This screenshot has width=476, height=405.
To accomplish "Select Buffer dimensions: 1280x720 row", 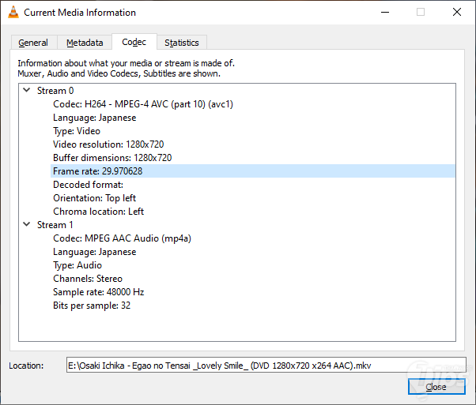I will 253,158.
